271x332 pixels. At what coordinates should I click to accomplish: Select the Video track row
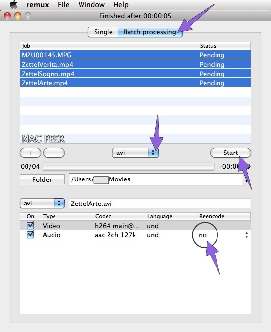point(135,225)
